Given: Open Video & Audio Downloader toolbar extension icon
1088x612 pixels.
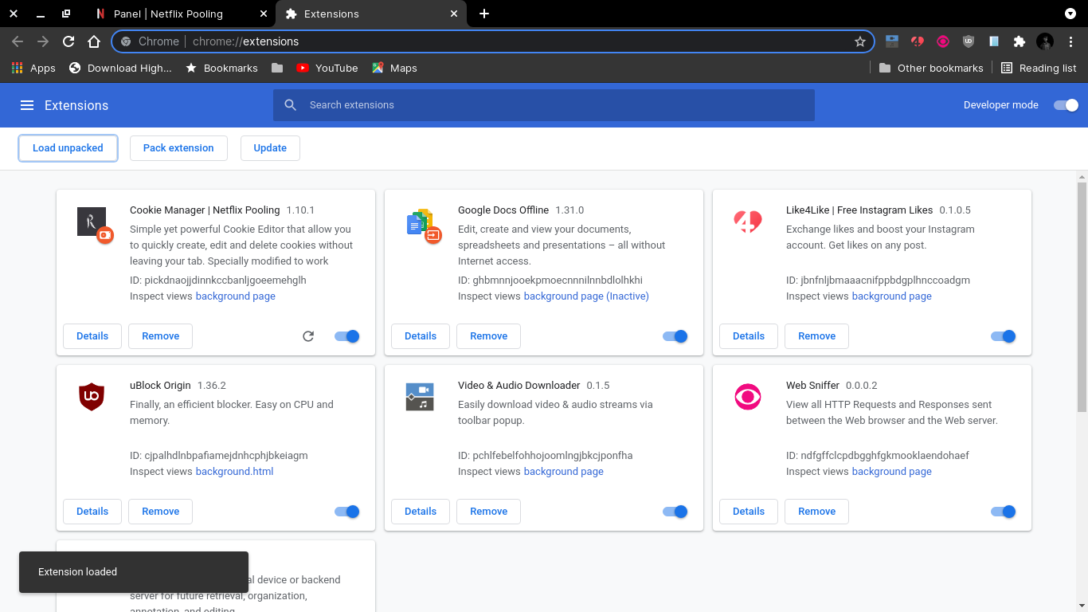Looking at the screenshot, I should 892,41.
